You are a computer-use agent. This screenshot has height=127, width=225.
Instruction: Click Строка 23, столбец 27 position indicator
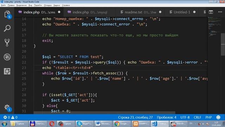click(x=135, y=117)
